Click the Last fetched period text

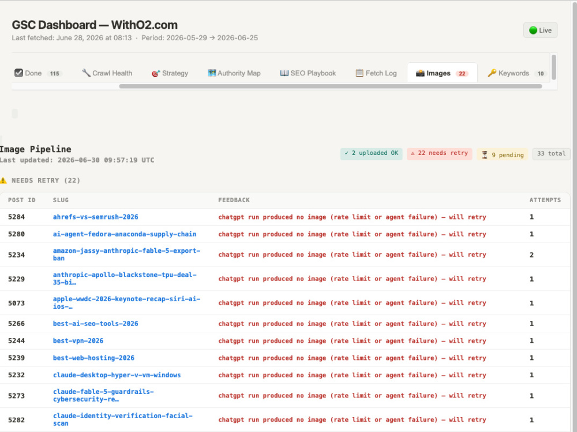coord(134,38)
